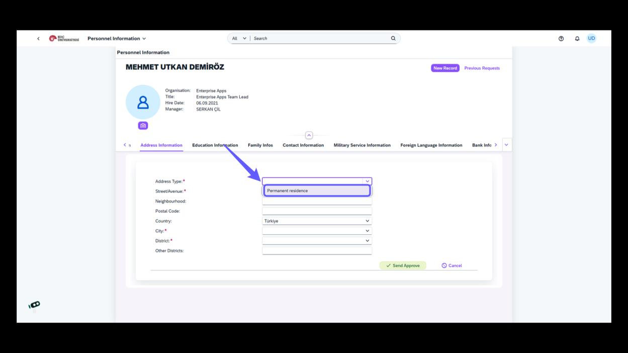Open the help question mark icon
628x353 pixels.
pos(561,39)
